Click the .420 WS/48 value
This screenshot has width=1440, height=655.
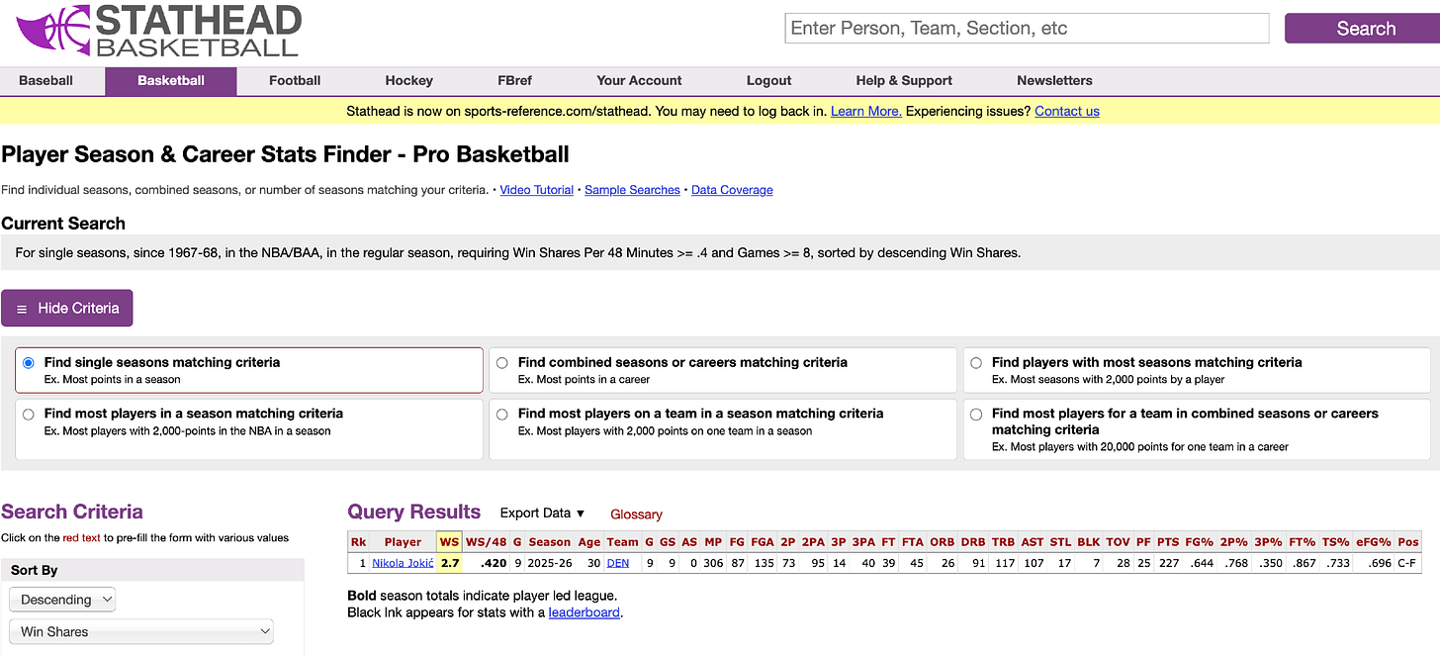pos(493,563)
